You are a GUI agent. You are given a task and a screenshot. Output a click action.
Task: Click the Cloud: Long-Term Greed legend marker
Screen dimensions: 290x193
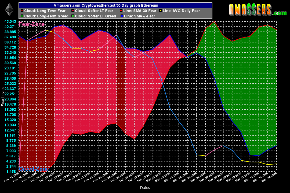pyautogui.click(x=21, y=16)
